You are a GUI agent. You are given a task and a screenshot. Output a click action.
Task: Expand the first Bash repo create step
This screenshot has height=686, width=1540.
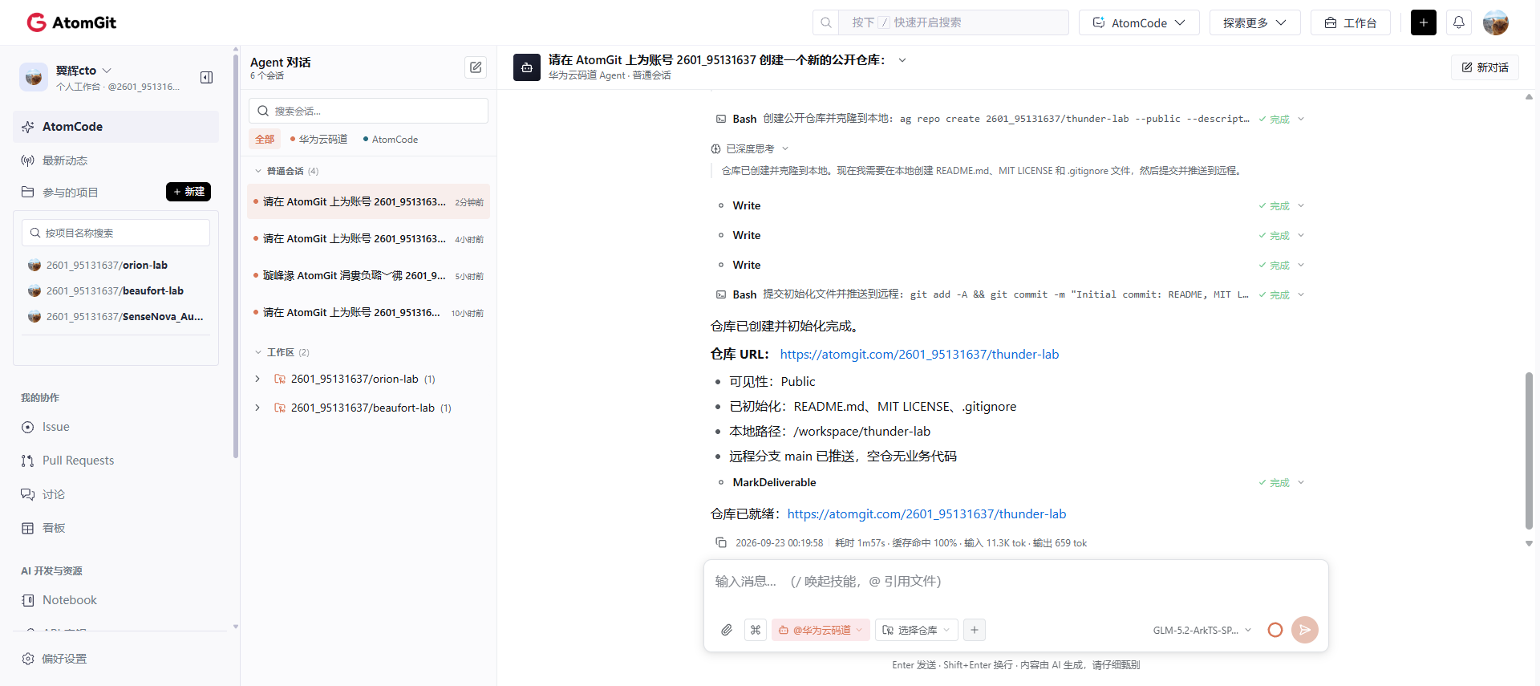1301,119
